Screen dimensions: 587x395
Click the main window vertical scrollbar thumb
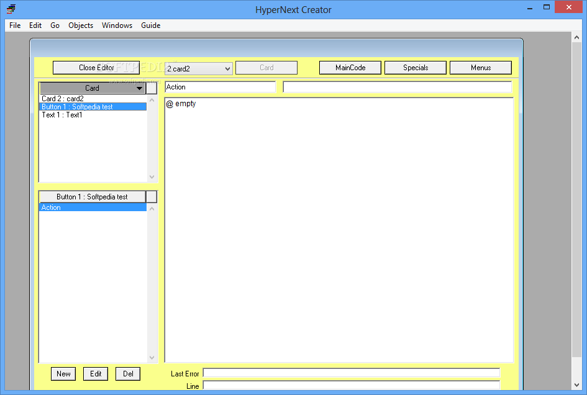click(x=576, y=200)
